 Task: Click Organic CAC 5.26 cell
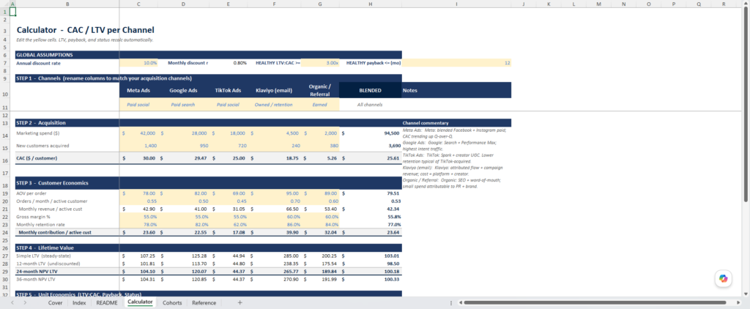[320, 158]
